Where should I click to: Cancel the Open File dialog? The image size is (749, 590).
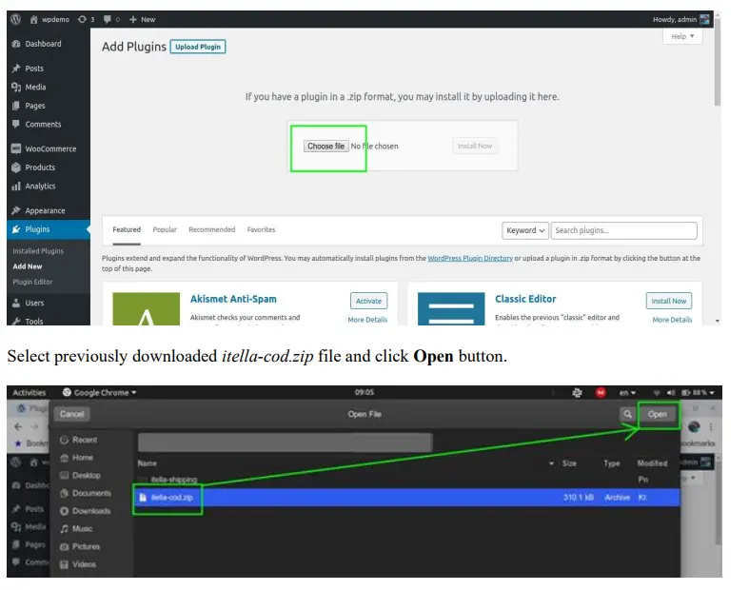pos(72,414)
